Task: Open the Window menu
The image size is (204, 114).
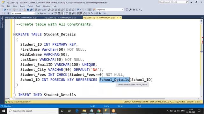Action: coord(46,6)
